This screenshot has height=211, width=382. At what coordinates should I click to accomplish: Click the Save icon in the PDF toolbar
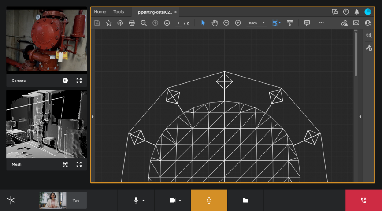[97, 23]
